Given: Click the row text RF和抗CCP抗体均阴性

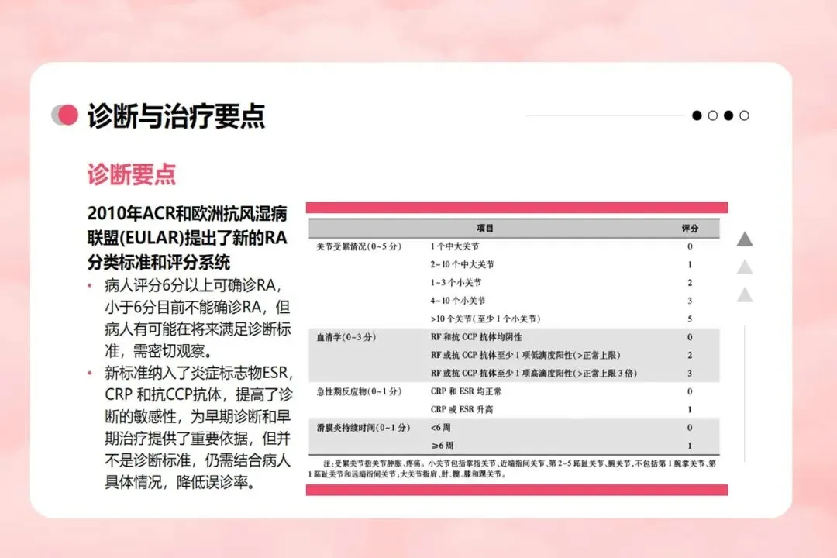Looking at the screenshot, I should click(x=476, y=337).
